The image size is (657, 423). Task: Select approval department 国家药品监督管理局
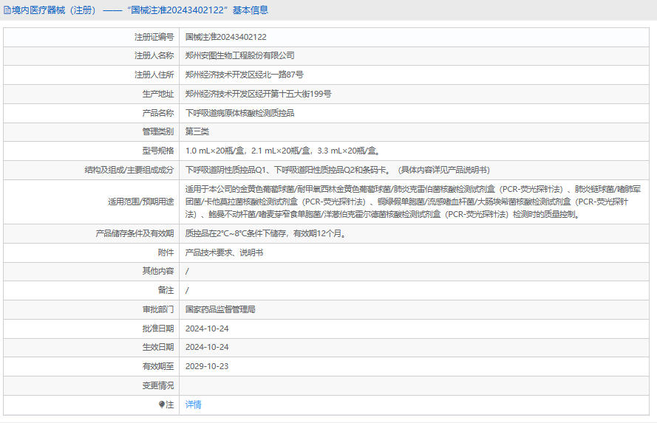click(220, 309)
